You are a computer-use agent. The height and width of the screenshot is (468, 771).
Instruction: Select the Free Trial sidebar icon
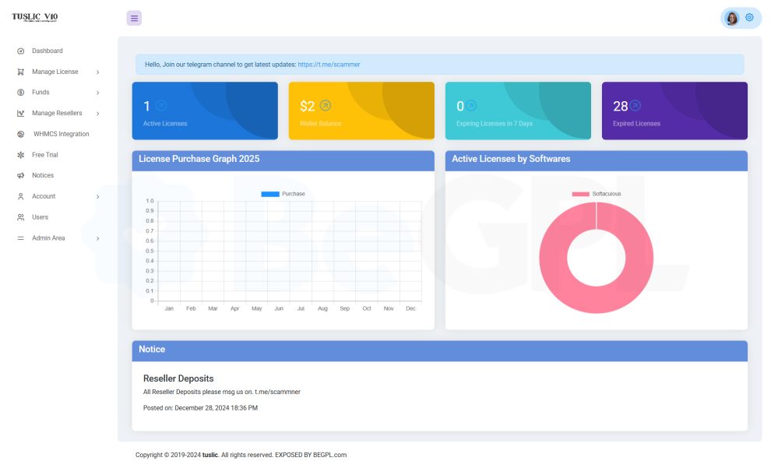coord(21,154)
